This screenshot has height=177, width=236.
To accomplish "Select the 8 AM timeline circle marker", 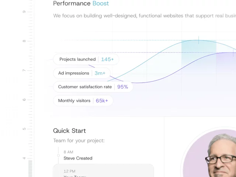I will 58,155.
